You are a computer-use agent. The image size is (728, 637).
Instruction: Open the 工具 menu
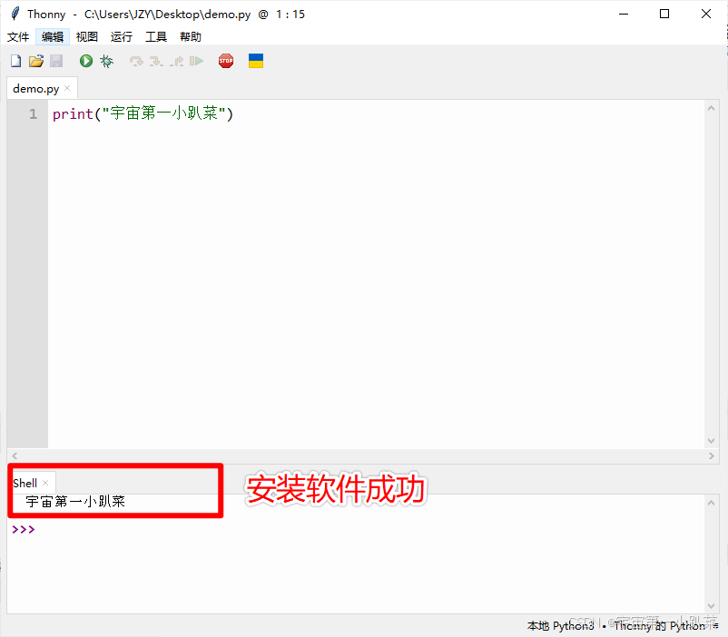coord(155,36)
